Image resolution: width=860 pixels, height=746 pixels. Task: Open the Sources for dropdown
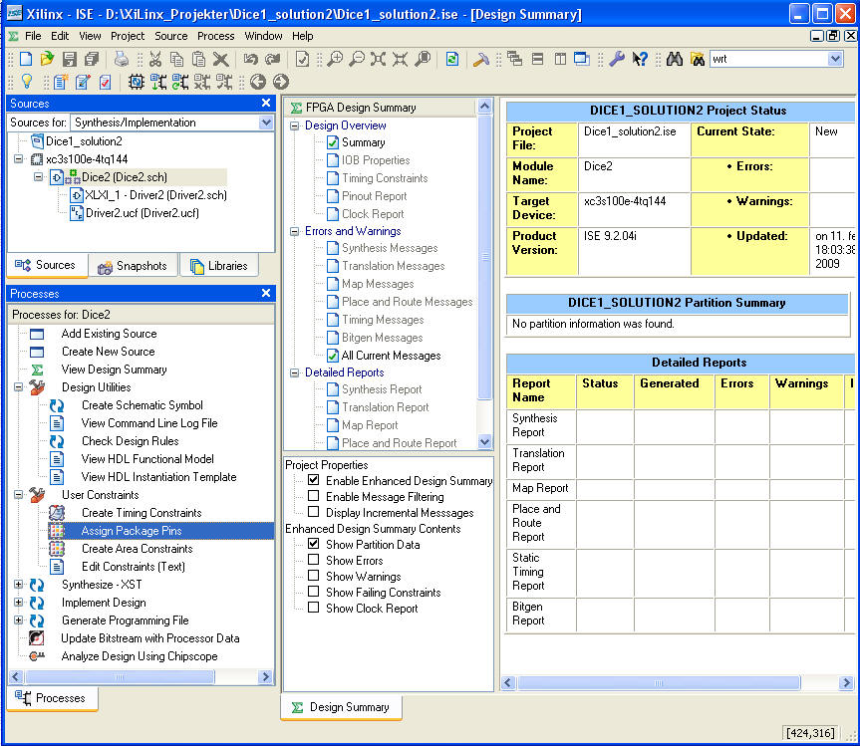(x=266, y=123)
